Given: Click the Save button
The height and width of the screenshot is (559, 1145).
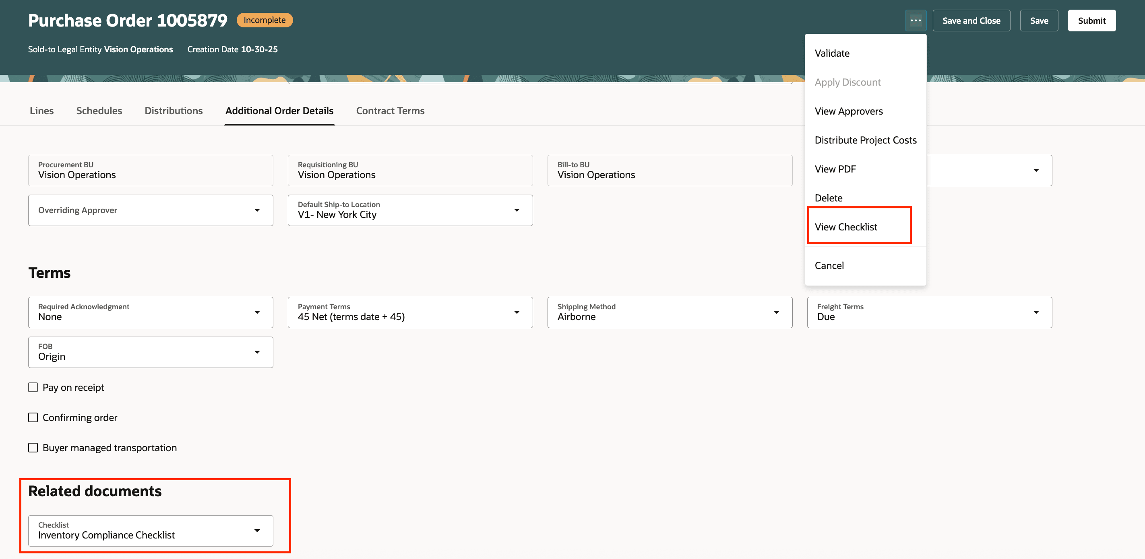Looking at the screenshot, I should coord(1039,20).
